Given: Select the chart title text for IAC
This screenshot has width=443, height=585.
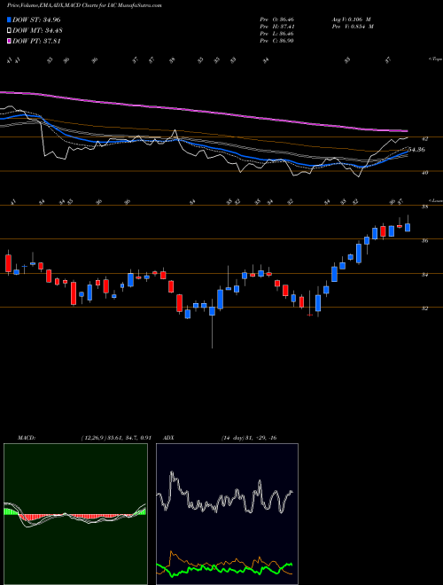Looking at the screenshot, I should coord(84,5).
